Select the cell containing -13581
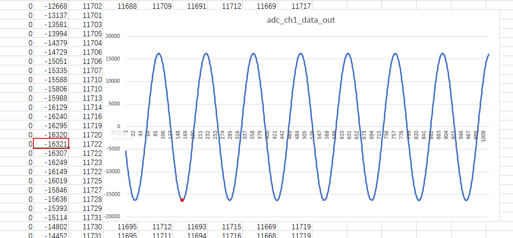Screen dimensions: 513x238 coord(51,25)
